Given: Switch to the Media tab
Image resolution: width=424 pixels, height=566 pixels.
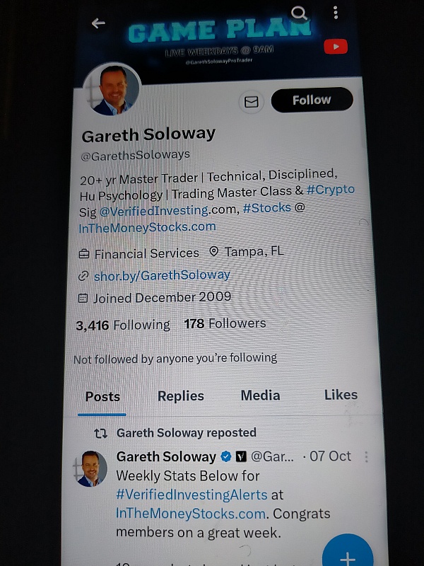Looking at the screenshot, I should 260,395.
